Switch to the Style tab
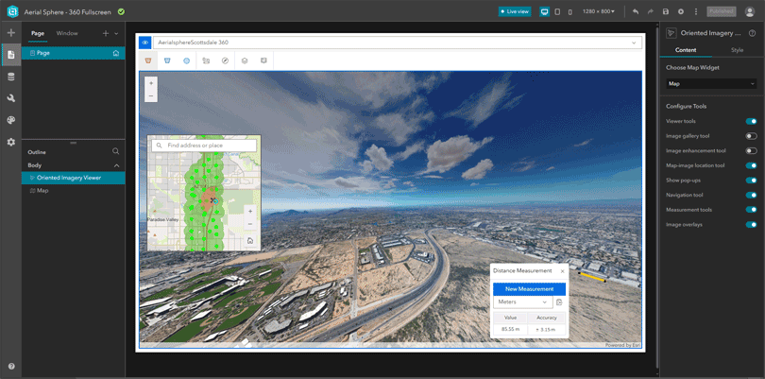 (737, 50)
